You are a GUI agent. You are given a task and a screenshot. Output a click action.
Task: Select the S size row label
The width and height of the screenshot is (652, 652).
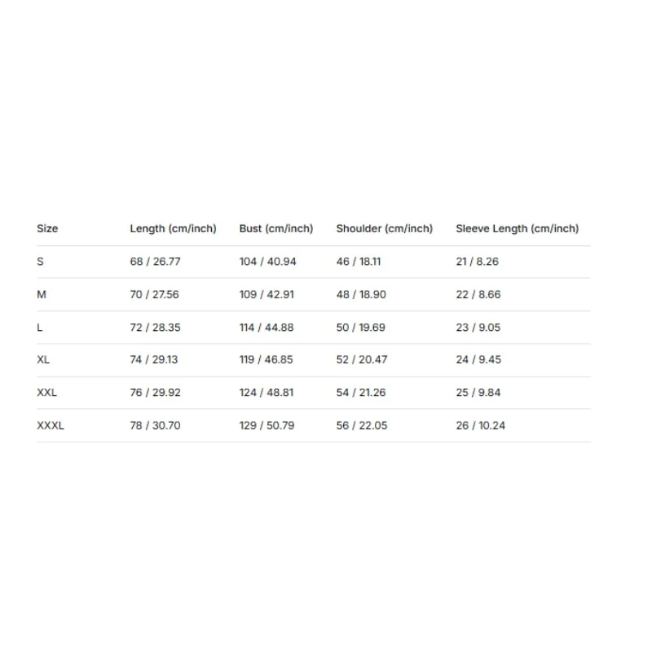coord(40,262)
